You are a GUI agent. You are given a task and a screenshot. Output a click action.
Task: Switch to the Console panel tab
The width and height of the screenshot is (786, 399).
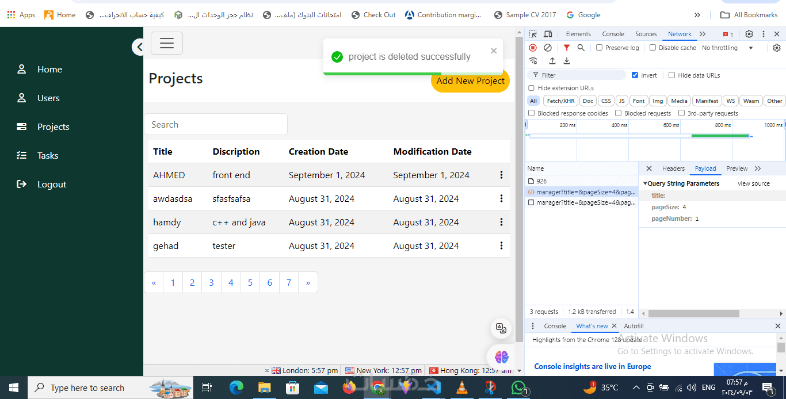coord(613,34)
